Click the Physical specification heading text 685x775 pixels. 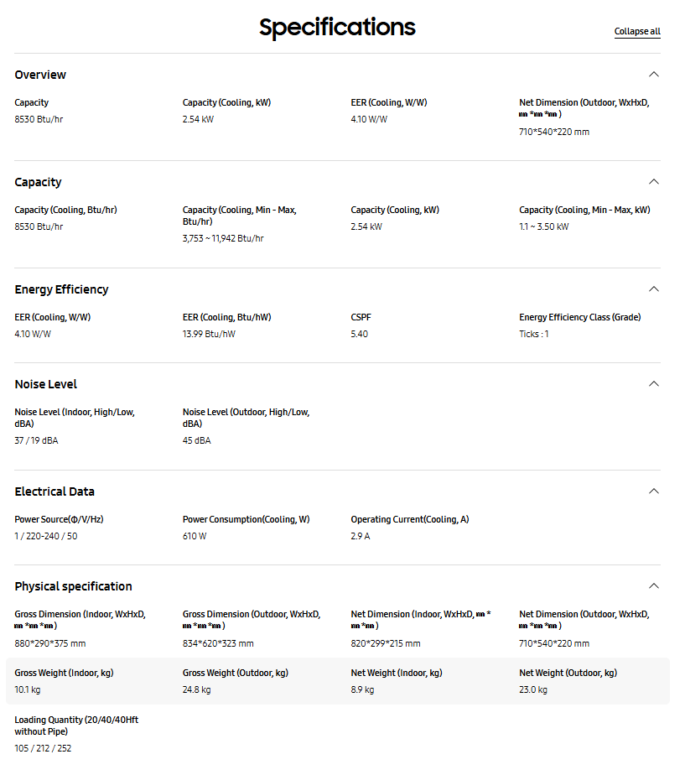[x=73, y=586]
